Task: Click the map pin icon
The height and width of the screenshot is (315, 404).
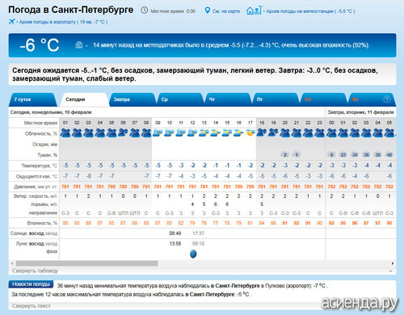Action: coord(207,10)
